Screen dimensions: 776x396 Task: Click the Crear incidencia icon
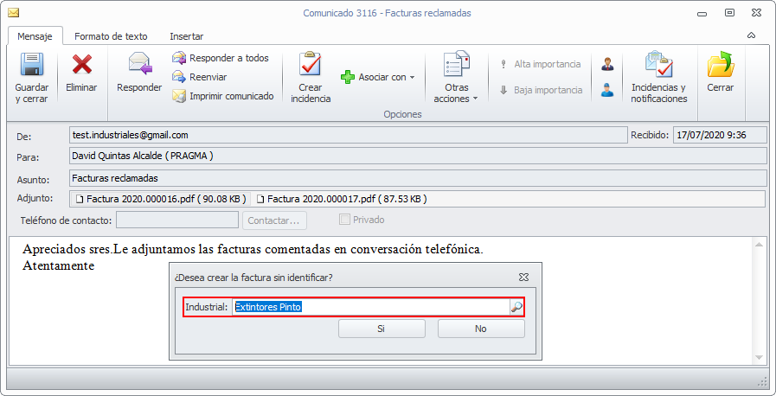(x=311, y=66)
